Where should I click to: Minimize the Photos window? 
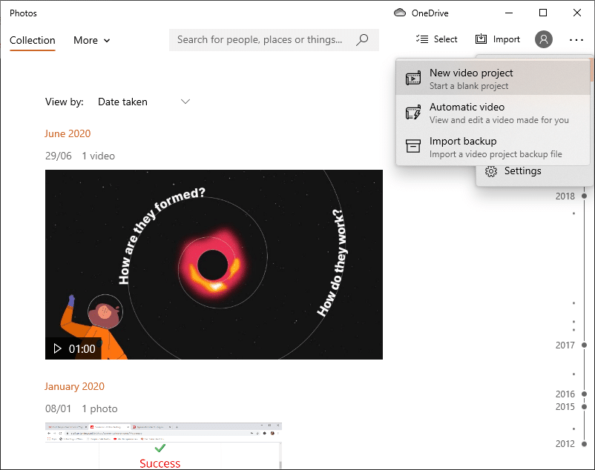tap(508, 13)
